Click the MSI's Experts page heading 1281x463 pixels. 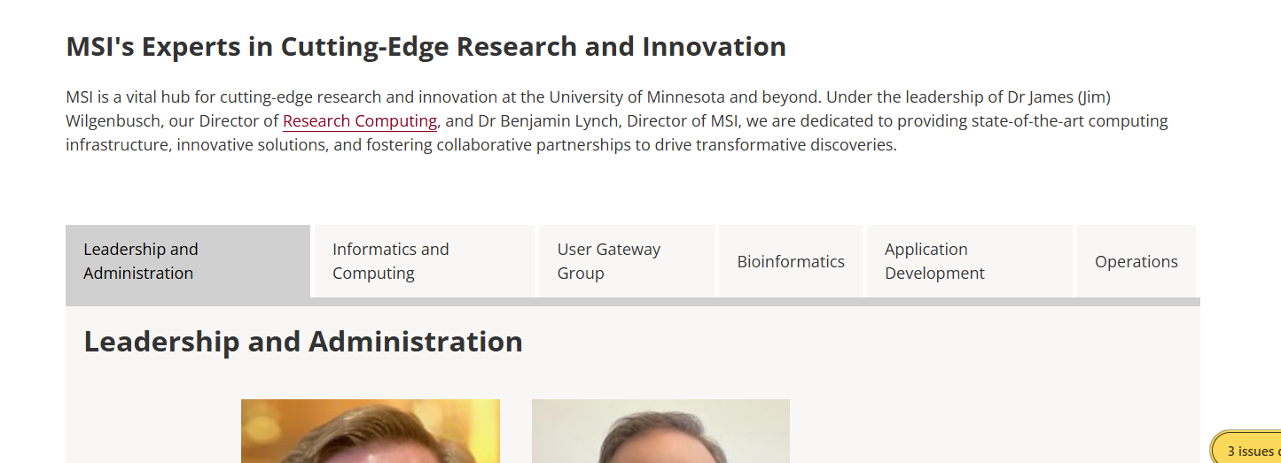click(426, 46)
